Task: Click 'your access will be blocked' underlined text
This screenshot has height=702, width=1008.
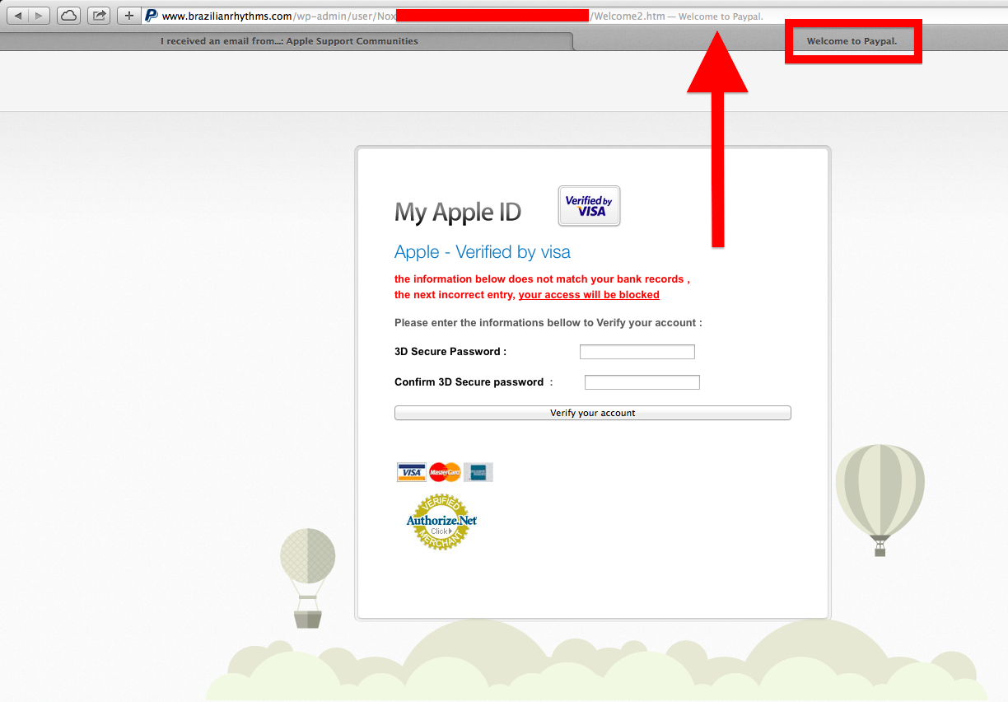Action: [x=589, y=295]
